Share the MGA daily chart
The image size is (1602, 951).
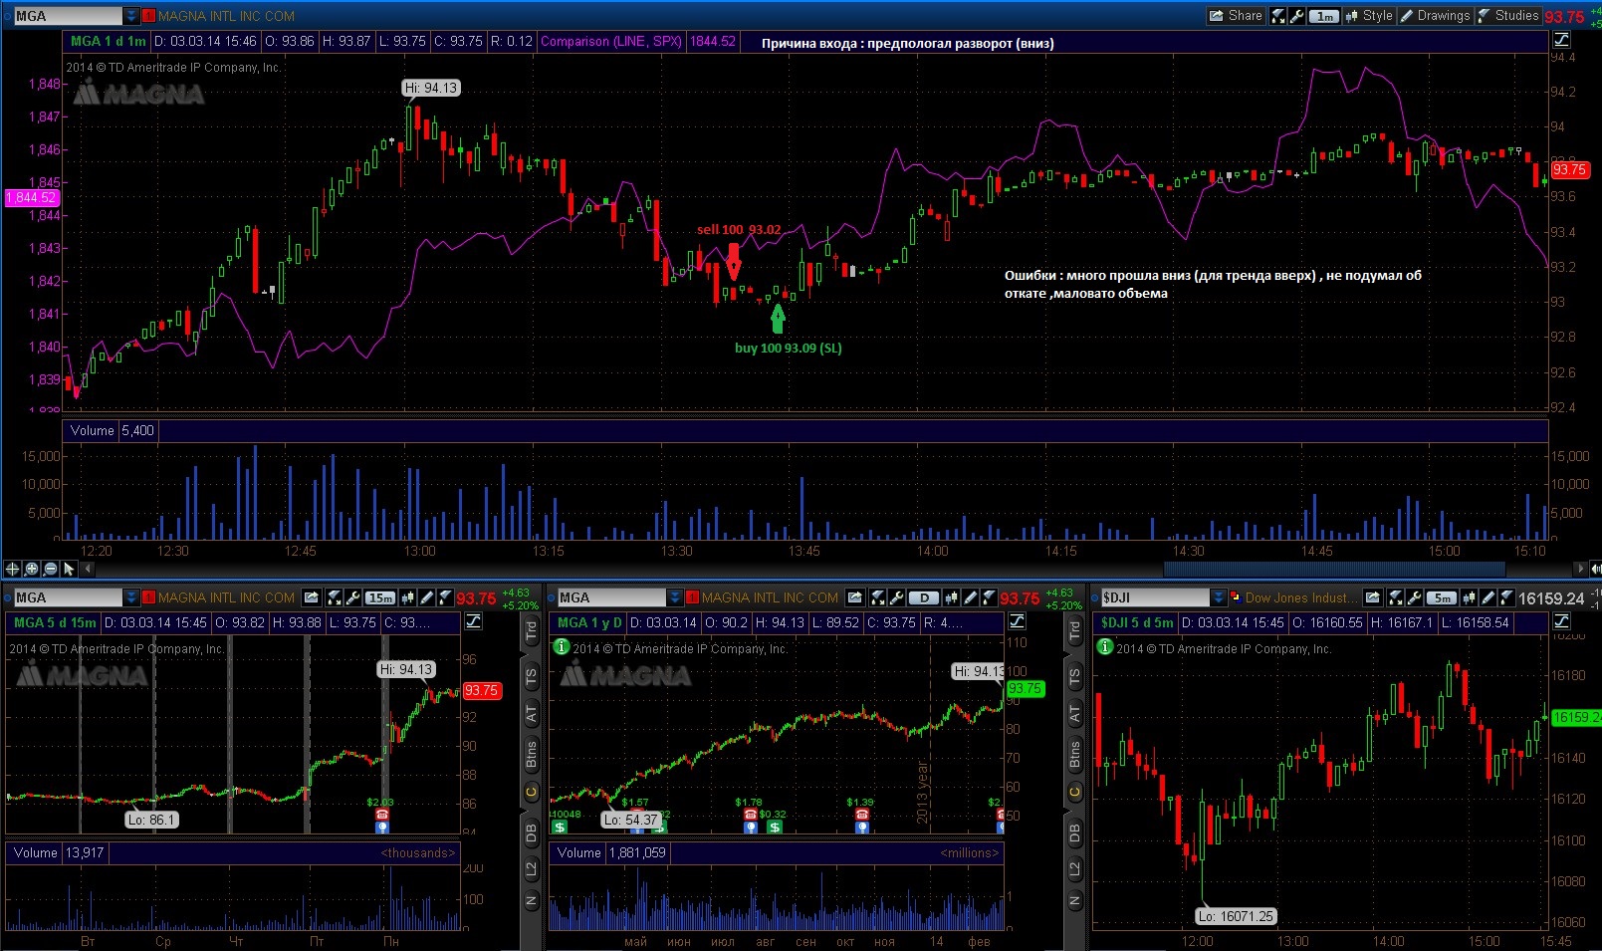click(x=855, y=597)
